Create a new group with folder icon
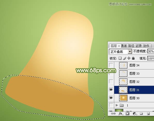The image size is (154, 121). 141,114
